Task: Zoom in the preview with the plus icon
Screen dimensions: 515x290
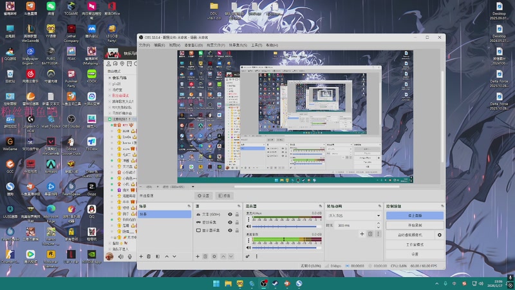Action: click(x=158, y=187)
